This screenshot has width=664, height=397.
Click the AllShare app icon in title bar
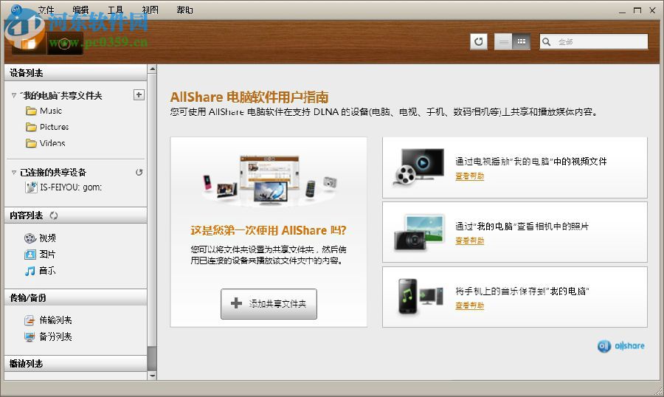tap(16, 10)
